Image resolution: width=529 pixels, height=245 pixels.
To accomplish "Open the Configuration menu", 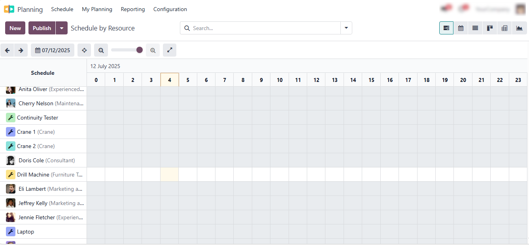I will click(170, 9).
